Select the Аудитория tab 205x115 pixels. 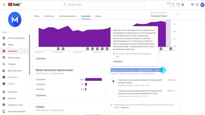coord(86,16)
